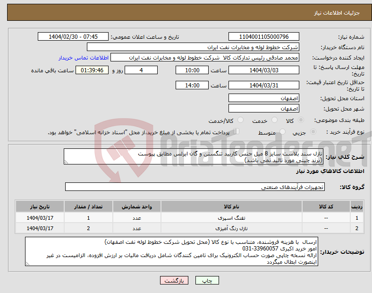Select the کالا/خدمت radio button
The height and width of the screenshot is (293, 372).
coord(241,120)
